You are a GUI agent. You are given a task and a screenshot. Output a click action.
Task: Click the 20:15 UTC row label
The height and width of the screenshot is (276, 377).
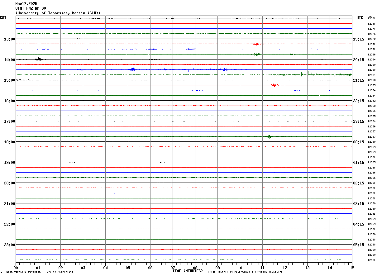(358, 60)
